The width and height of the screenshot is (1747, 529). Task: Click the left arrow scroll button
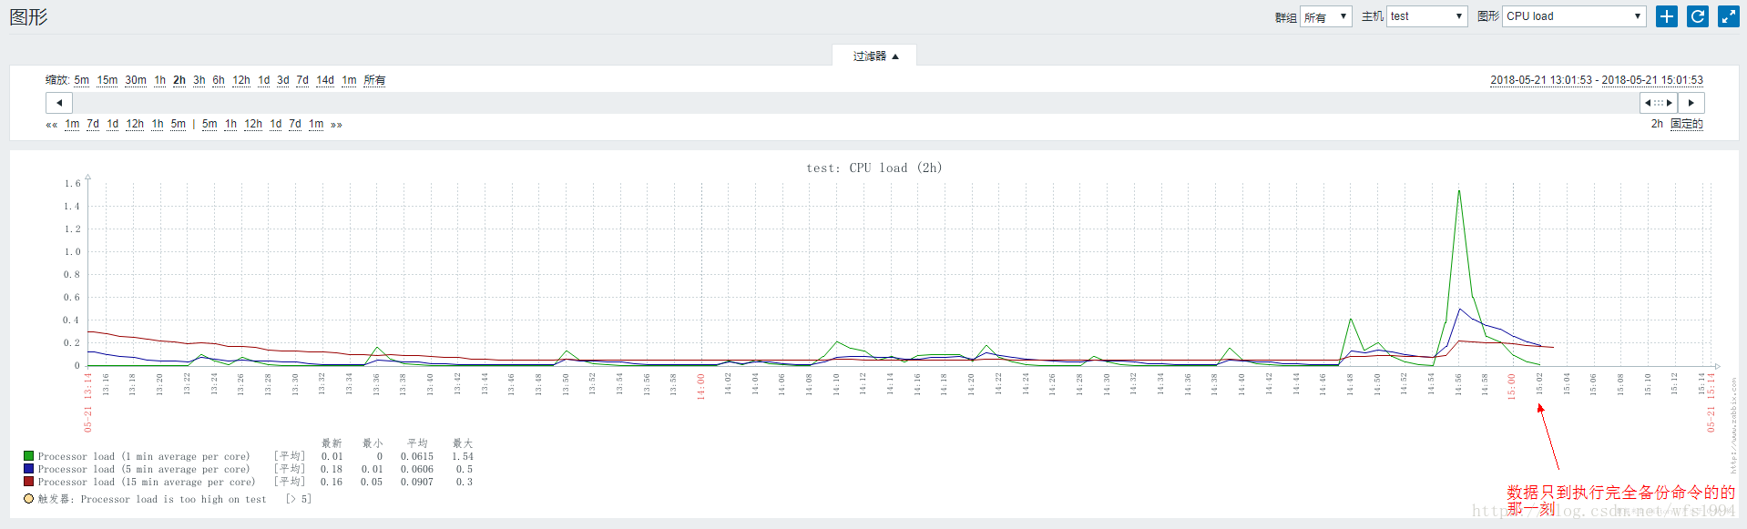[x=59, y=103]
